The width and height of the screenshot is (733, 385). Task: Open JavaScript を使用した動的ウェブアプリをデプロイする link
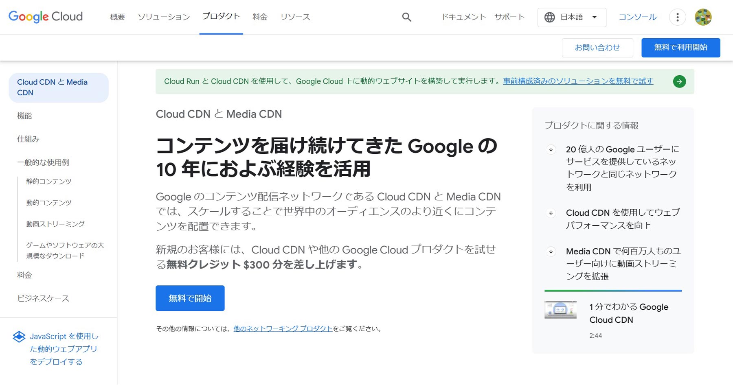64,349
